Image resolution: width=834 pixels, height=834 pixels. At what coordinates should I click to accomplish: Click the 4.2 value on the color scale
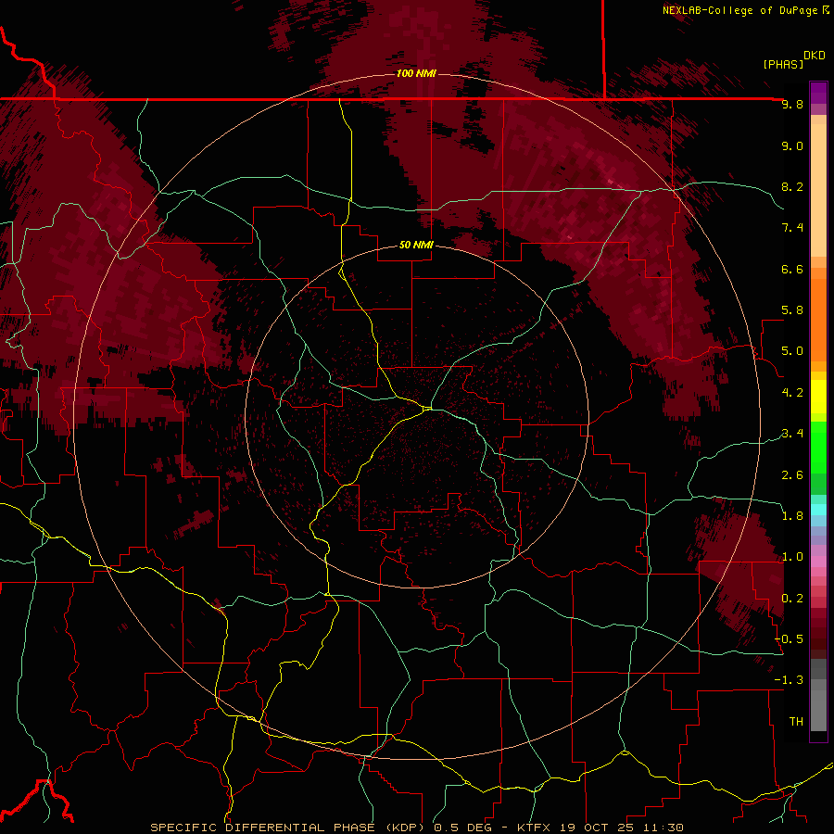tap(792, 393)
